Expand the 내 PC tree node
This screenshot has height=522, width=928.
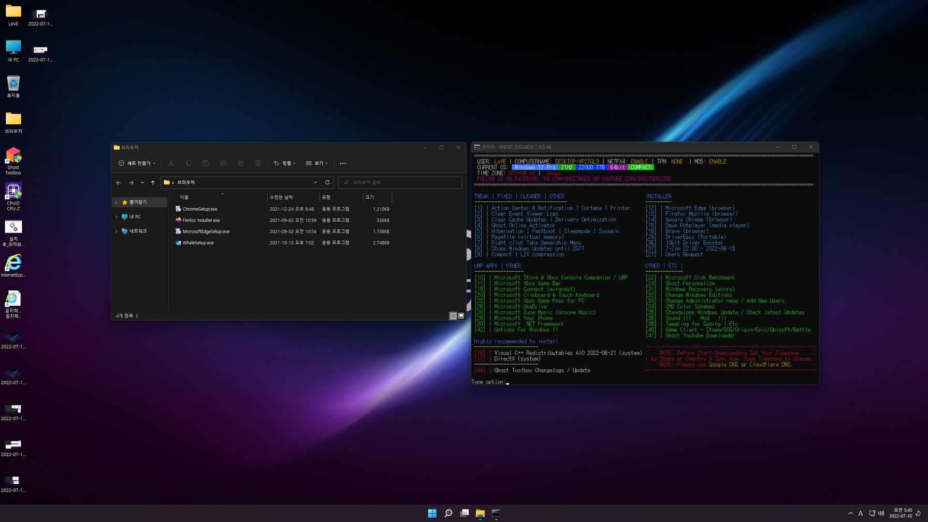(x=117, y=217)
